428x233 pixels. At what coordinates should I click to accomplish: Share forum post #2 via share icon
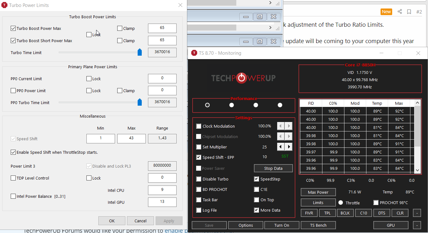(x=400, y=12)
